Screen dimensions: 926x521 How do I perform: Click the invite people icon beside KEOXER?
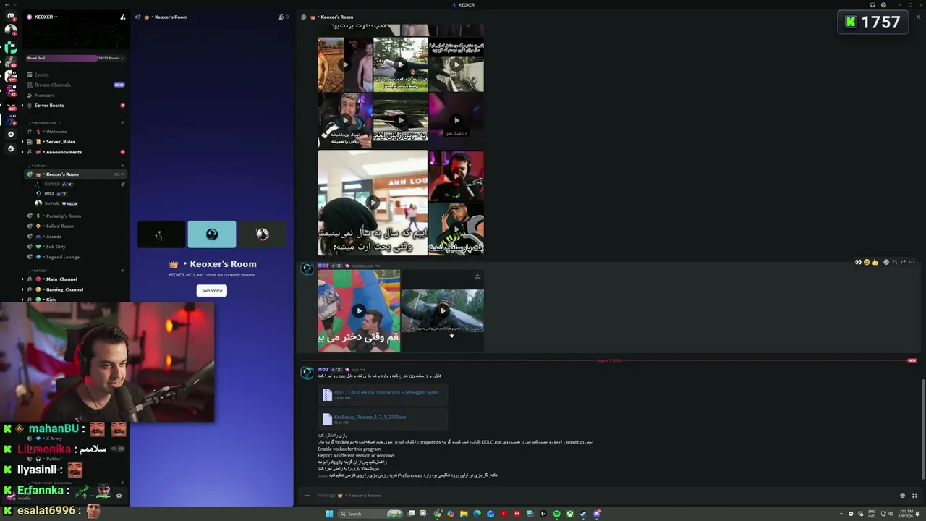click(122, 17)
